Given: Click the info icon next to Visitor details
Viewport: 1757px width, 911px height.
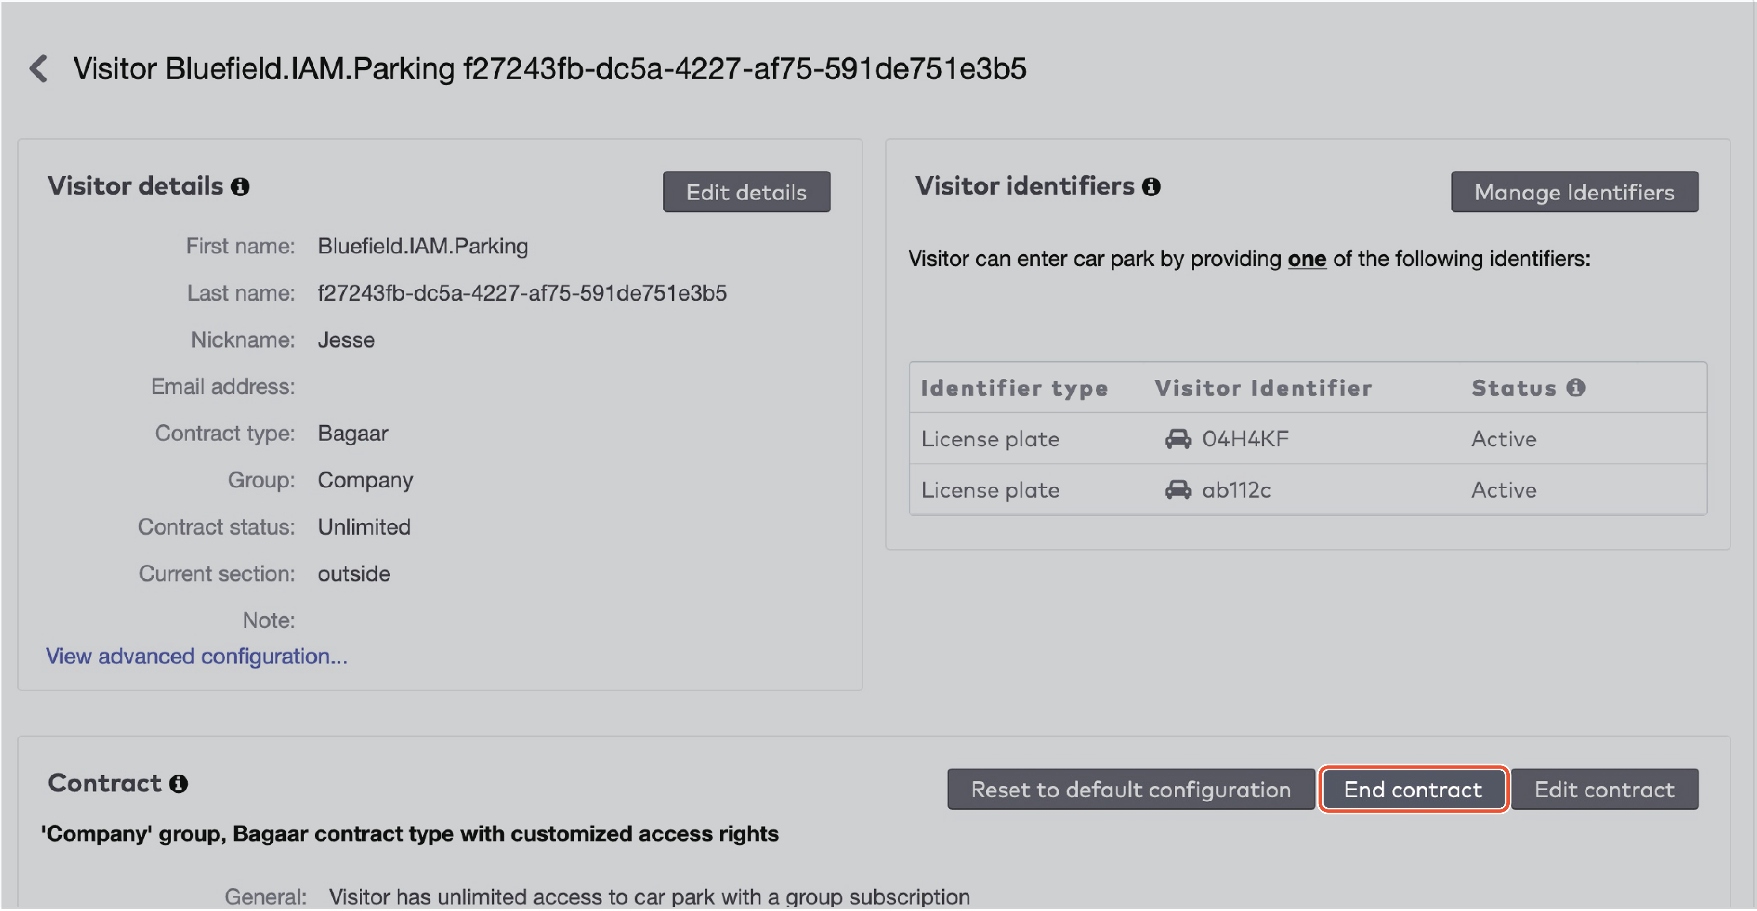Looking at the screenshot, I should click(240, 186).
